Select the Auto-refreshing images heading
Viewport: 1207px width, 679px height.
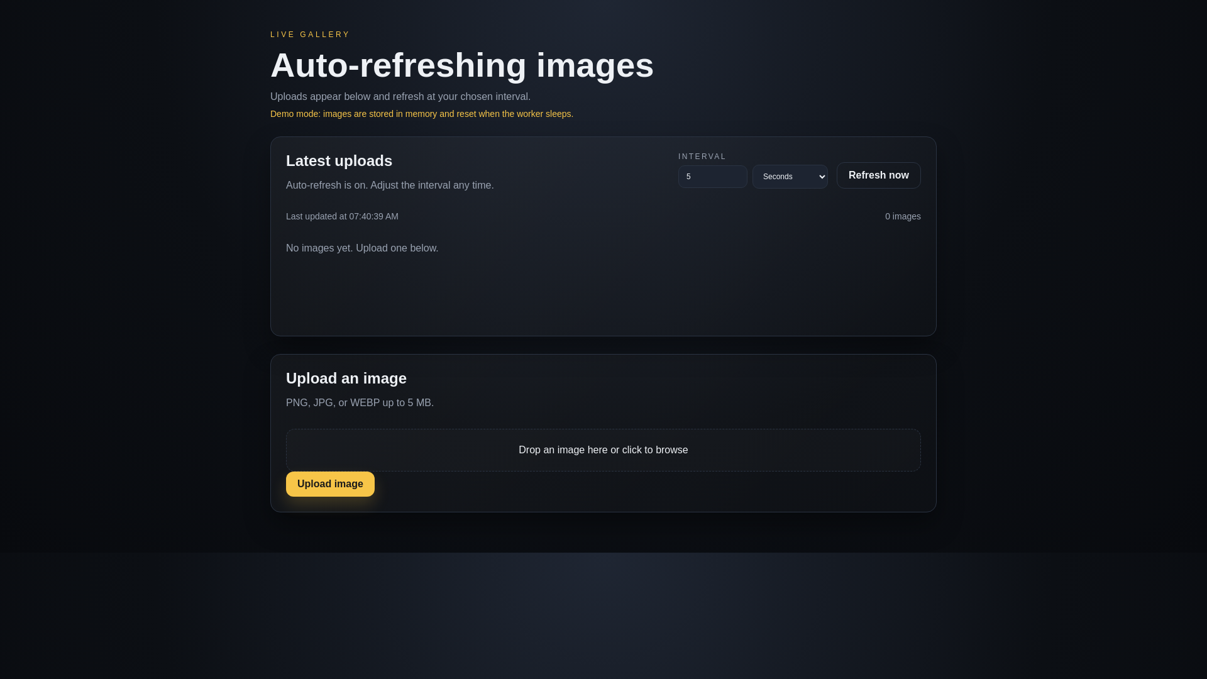click(x=462, y=65)
